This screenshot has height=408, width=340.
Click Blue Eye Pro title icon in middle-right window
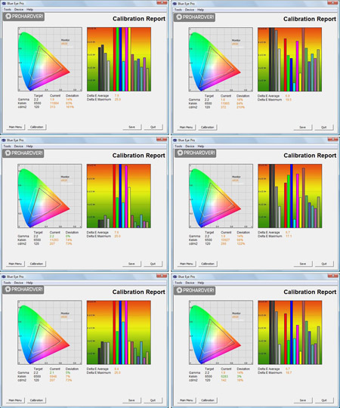point(175,141)
